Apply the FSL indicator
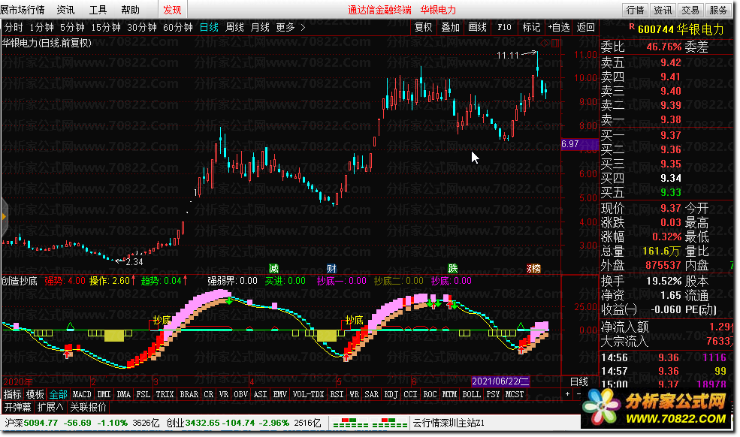Viewport: 740px width, 437px height. (143, 394)
